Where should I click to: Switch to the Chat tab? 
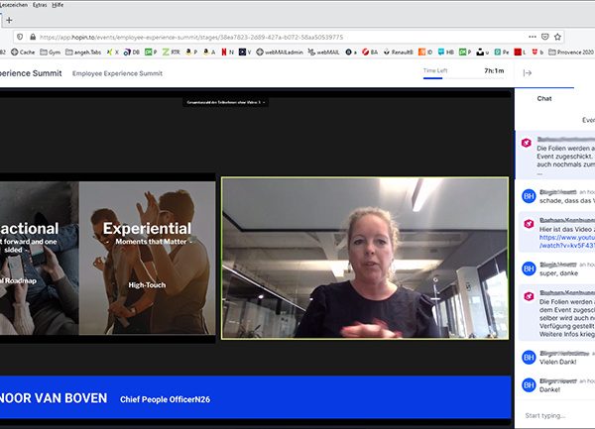(x=544, y=98)
